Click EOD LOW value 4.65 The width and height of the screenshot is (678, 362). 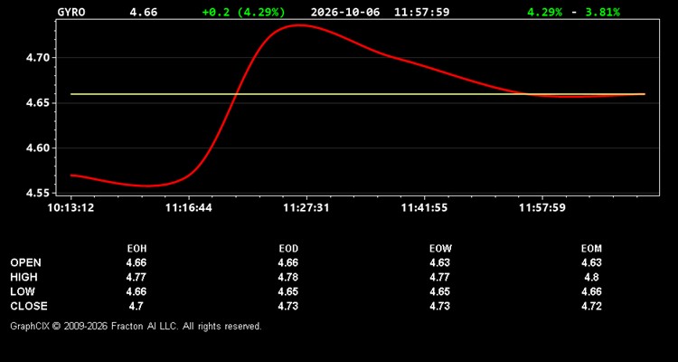click(x=288, y=291)
